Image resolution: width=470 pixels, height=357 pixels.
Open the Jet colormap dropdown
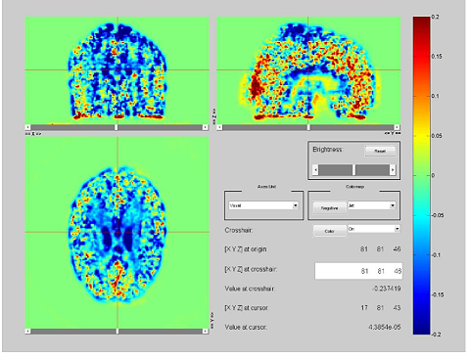(x=372, y=205)
